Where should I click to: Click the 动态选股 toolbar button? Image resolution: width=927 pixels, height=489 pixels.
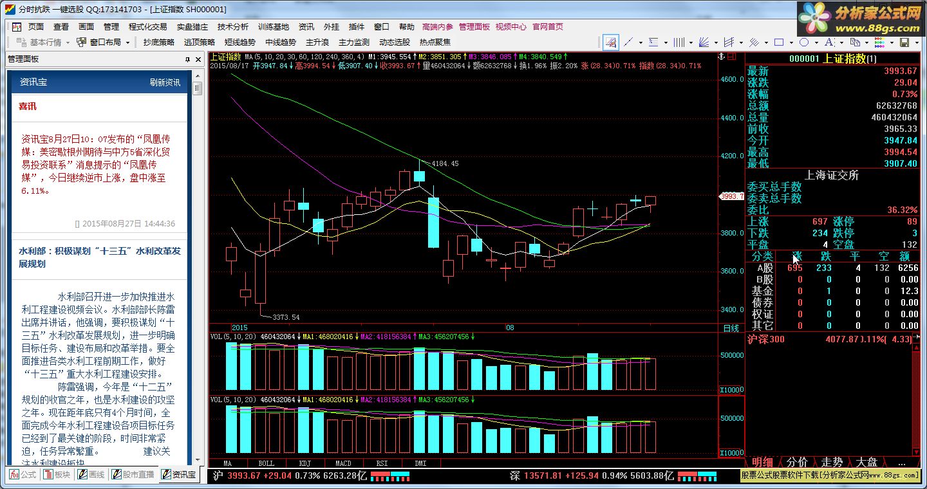pos(395,42)
